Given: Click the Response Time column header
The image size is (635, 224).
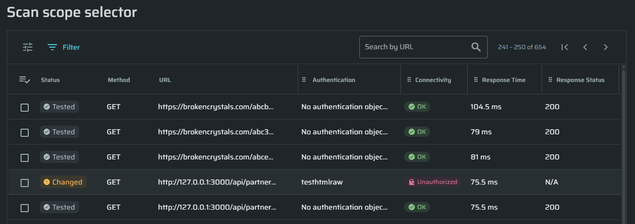Looking at the screenshot, I should 504,80.
